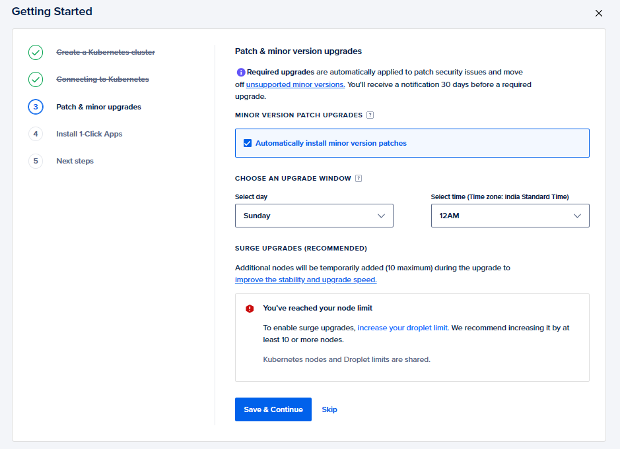This screenshot has width=620, height=449.
Task: Click the purple info icon near Required upgrades
Action: (x=240, y=73)
